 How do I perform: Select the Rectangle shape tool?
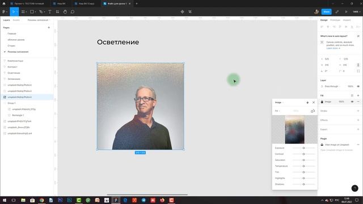pos(32,12)
